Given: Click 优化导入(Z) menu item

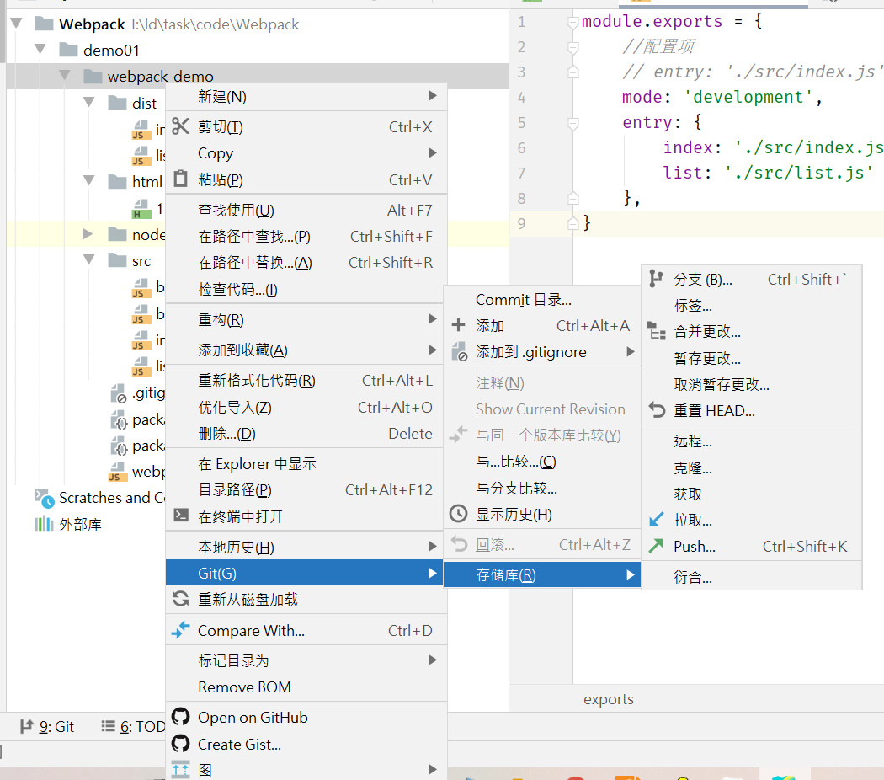Looking at the screenshot, I should (x=306, y=407).
